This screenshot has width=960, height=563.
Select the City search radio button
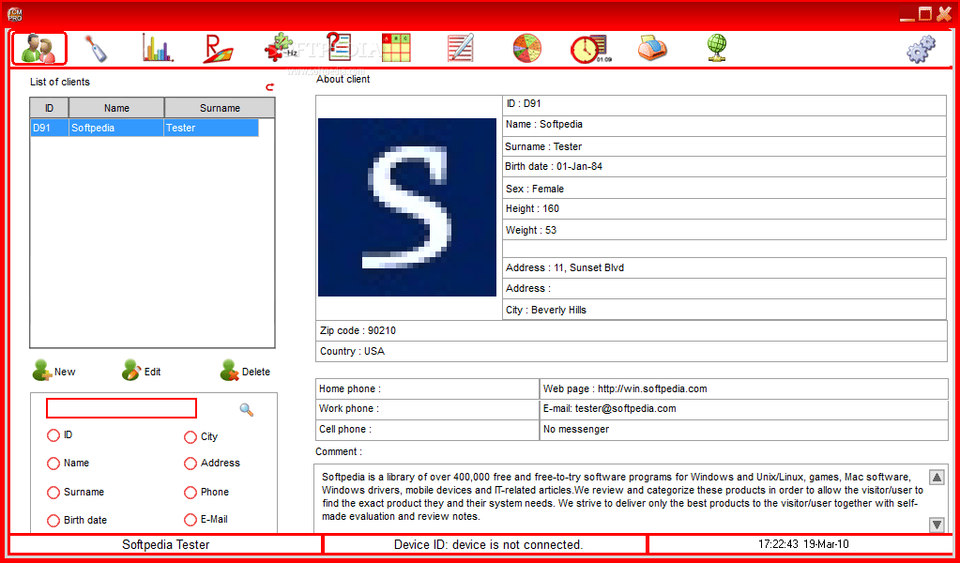click(190, 436)
